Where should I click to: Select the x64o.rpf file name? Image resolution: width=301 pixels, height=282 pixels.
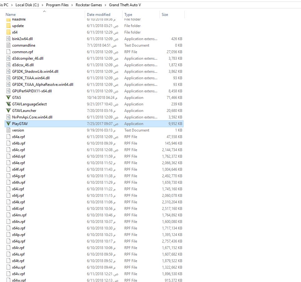pyautogui.click(x=19, y=228)
